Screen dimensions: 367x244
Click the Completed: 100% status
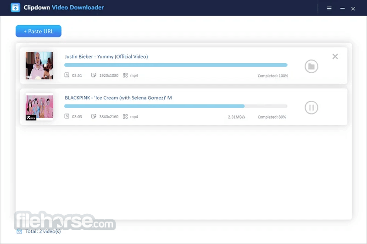(273, 76)
